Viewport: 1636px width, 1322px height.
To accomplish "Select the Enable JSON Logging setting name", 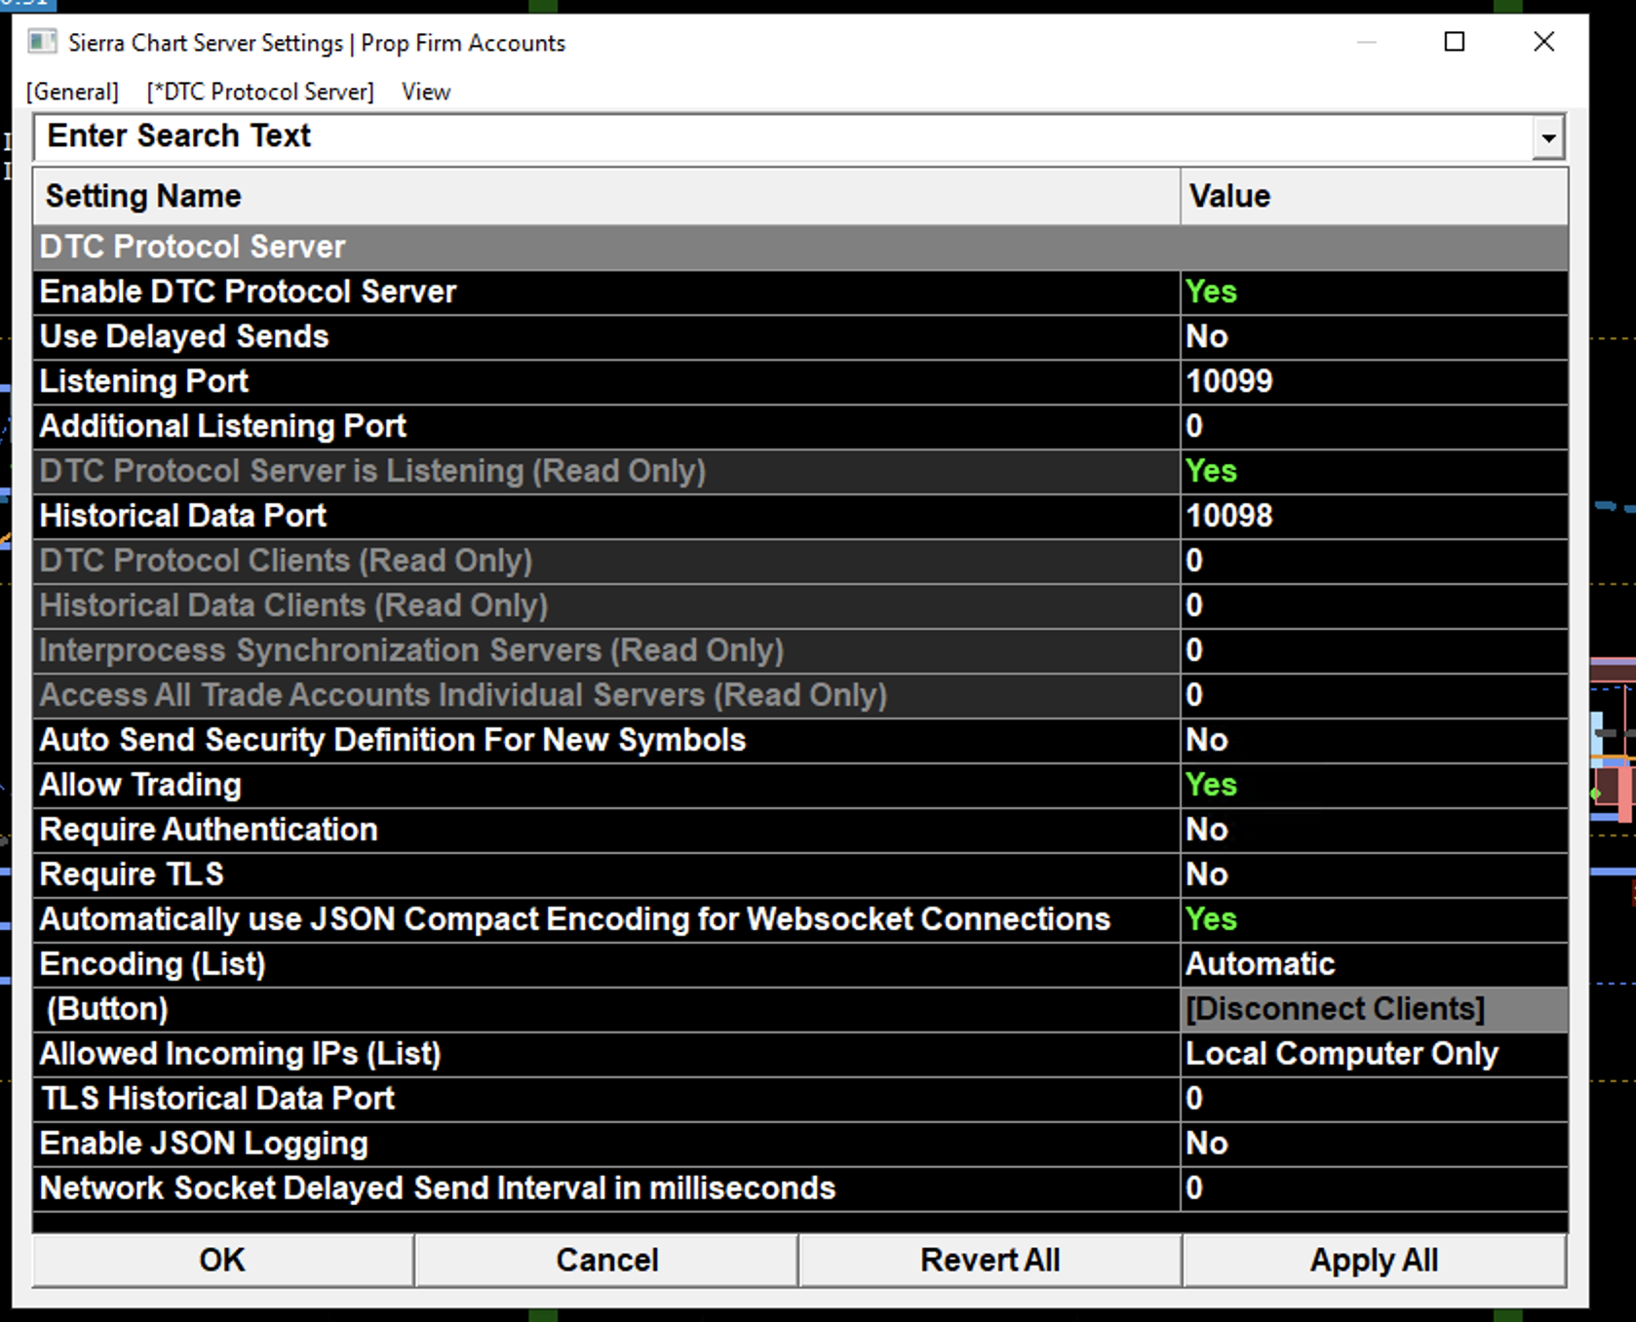I will pos(204,1144).
